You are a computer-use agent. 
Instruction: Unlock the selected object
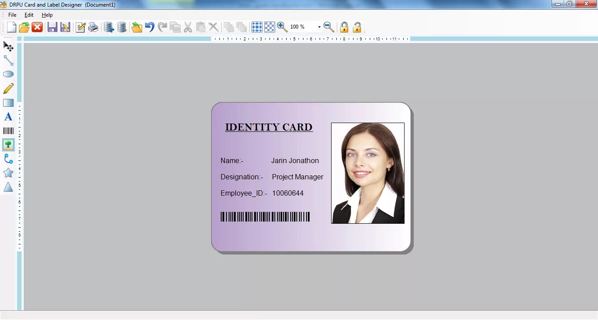pos(357,27)
